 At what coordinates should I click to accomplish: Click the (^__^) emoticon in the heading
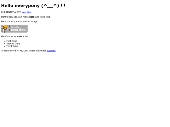(x=50, y=6)
